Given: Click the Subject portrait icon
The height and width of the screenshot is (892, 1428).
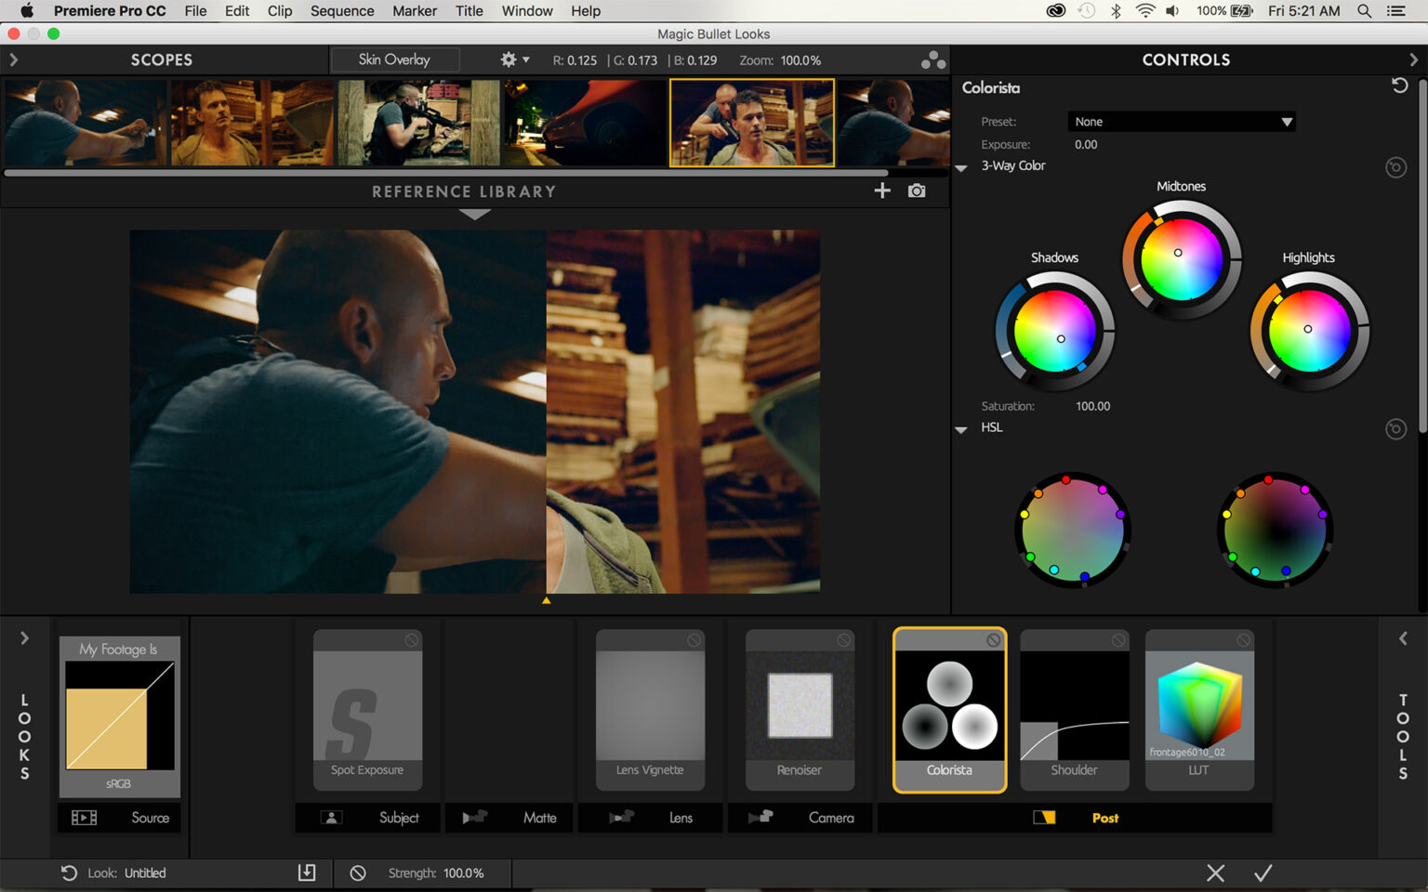Looking at the screenshot, I should (331, 818).
